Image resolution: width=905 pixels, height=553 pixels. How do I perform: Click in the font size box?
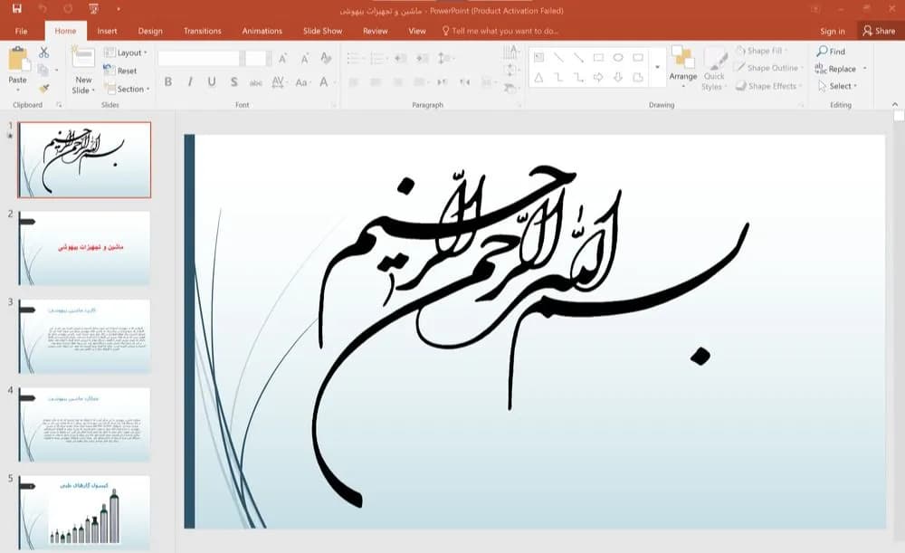[255, 58]
